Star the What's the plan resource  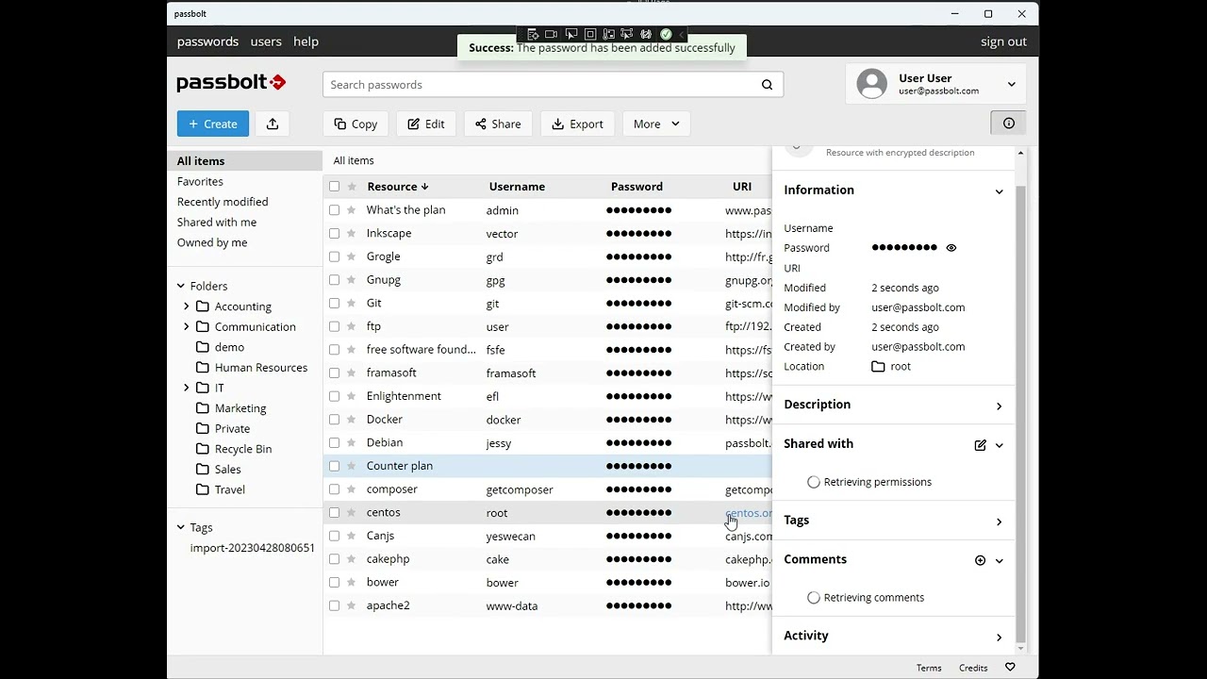pyautogui.click(x=352, y=210)
